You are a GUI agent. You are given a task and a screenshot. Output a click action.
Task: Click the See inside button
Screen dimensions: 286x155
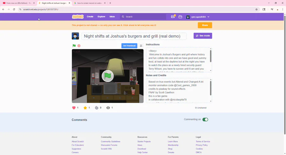(x=203, y=36)
